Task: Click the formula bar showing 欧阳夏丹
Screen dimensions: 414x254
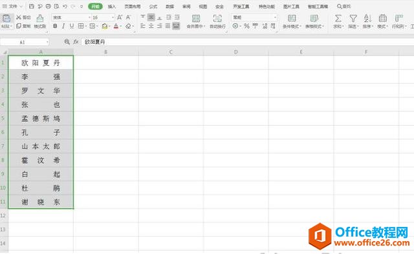Action: point(248,42)
